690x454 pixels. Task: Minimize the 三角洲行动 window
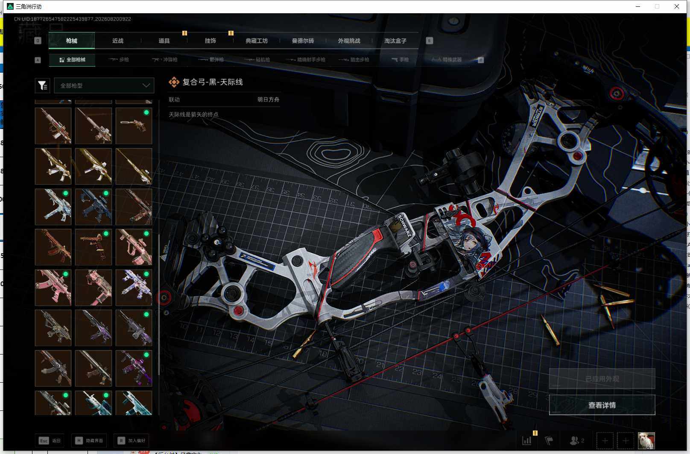click(638, 6)
